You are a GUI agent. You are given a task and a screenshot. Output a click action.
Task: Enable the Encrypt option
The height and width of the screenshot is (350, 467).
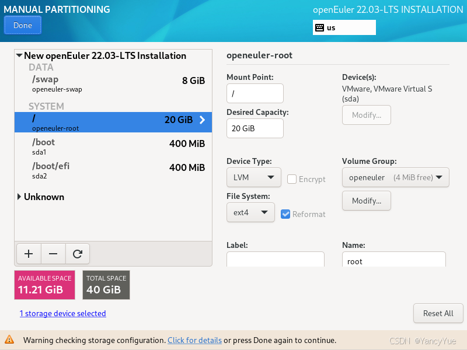[x=291, y=179]
